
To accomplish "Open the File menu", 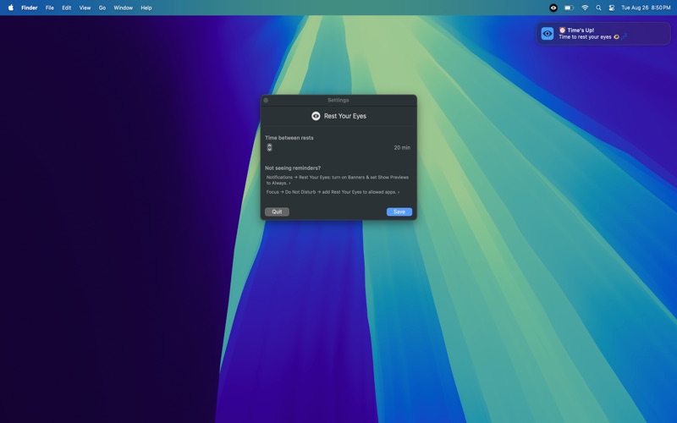I will coord(50,8).
